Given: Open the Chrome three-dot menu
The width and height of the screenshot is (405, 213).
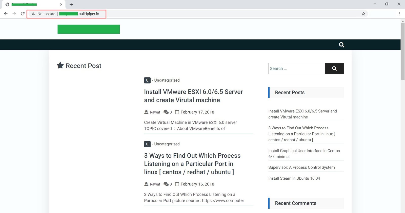Looking at the screenshot, I should (399, 14).
